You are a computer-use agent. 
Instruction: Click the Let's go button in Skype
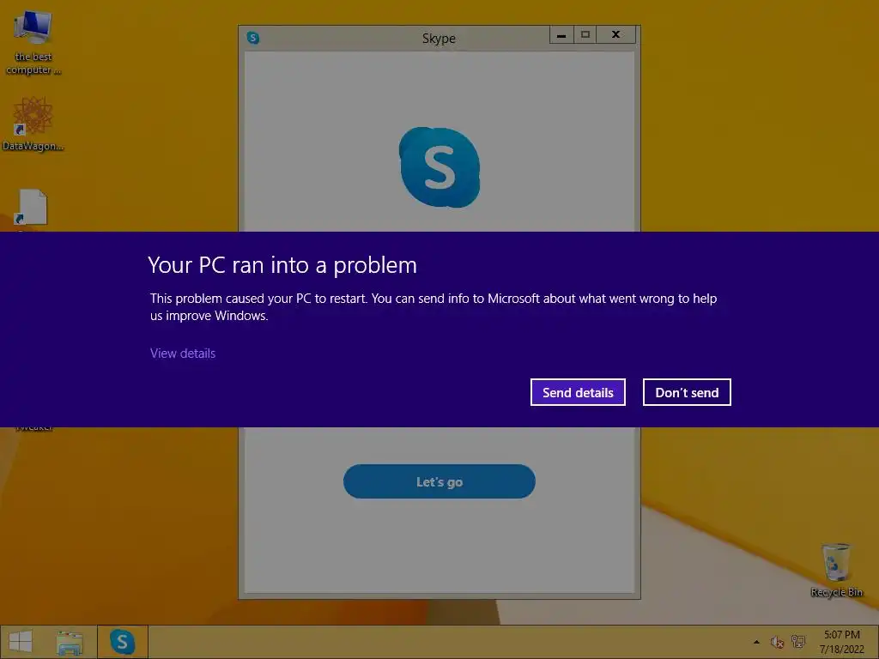pyautogui.click(x=439, y=481)
